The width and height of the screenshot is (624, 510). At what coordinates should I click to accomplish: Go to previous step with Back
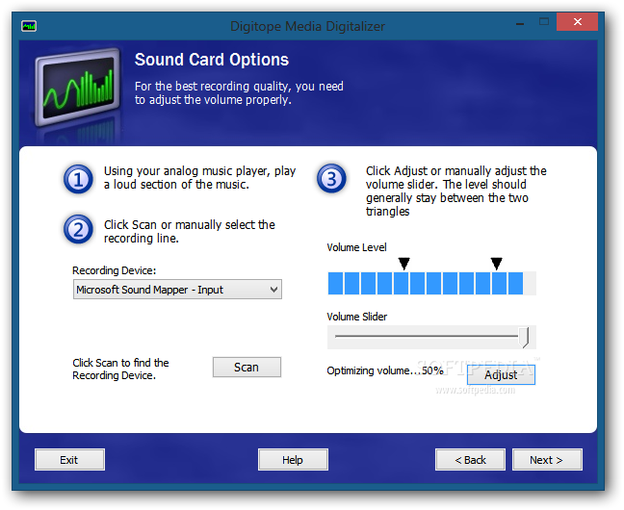(470, 459)
